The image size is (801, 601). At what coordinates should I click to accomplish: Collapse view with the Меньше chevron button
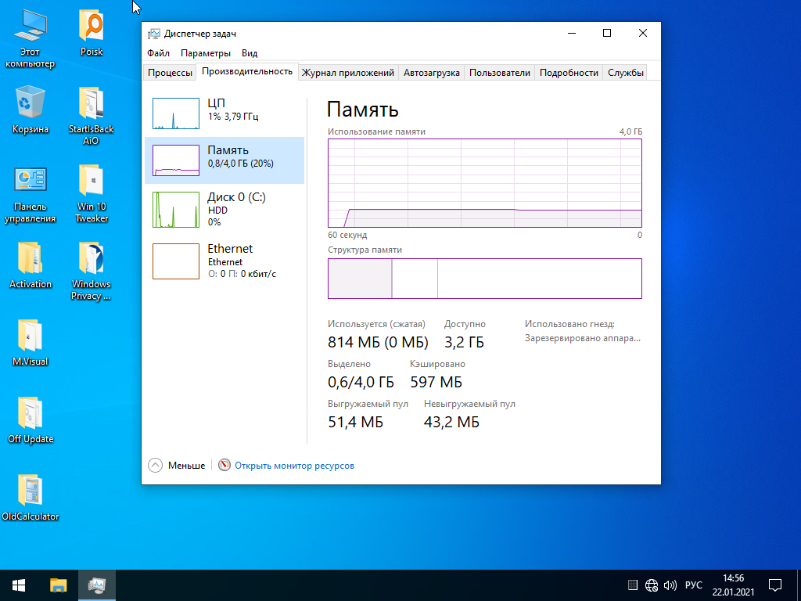[156, 465]
